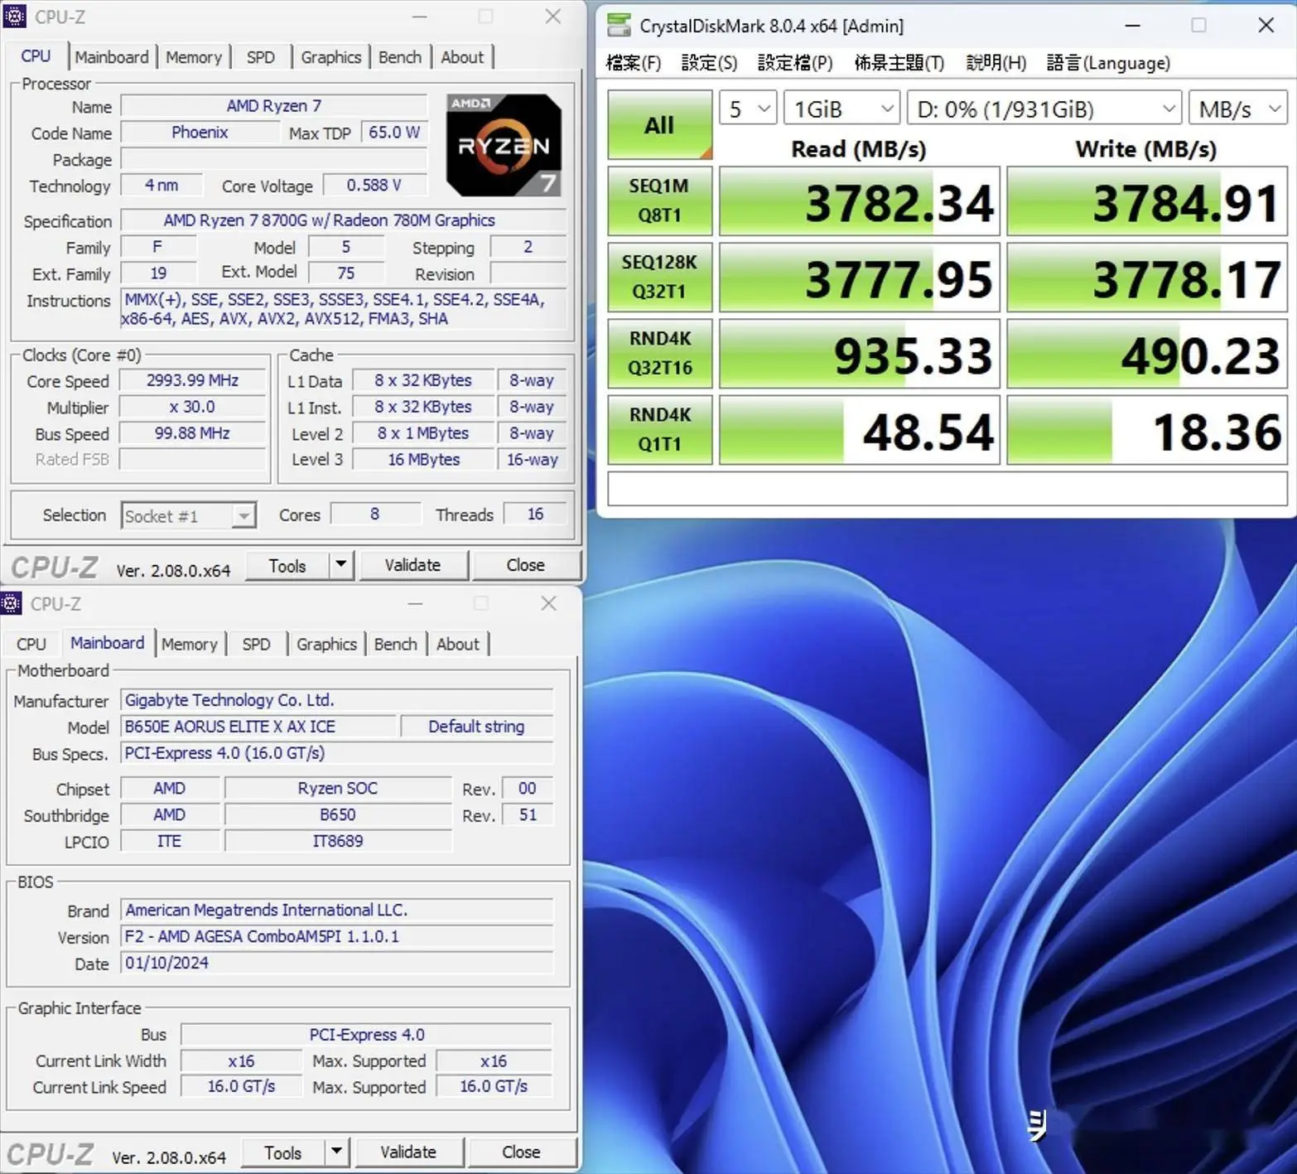Click the Manufacturer field Gigabyte Technology Co. Ltd.
Screen dimensions: 1297x1174
(x=336, y=700)
